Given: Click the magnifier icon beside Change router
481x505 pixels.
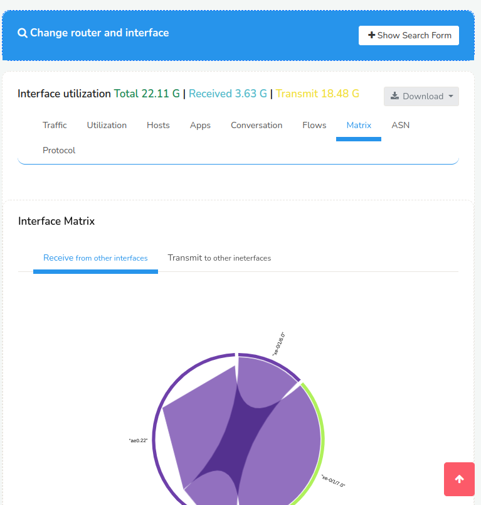Looking at the screenshot, I should pyautogui.click(x=22, y=33).
